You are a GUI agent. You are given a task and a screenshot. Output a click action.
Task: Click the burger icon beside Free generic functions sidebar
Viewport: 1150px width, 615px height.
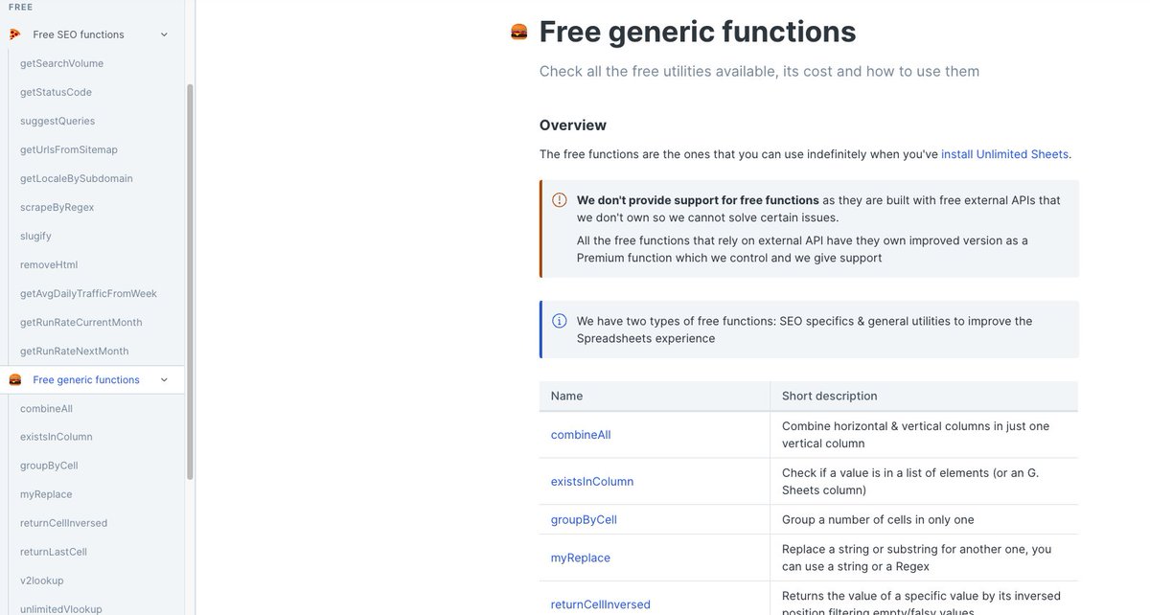(x=14, y=380)
